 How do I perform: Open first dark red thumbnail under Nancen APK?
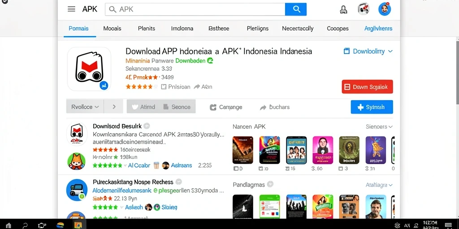tap(243, 150)
